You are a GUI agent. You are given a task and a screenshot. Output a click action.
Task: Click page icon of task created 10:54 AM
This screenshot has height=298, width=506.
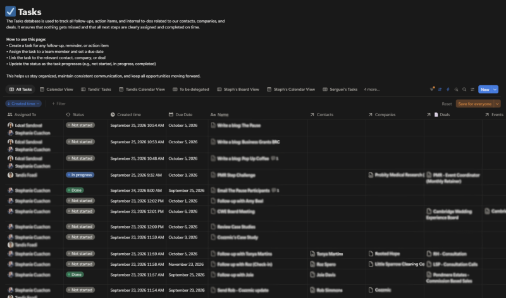click(213, 125)
